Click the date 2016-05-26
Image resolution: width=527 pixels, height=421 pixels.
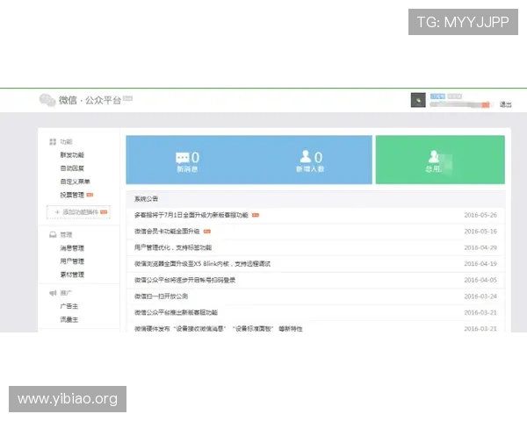(480, 215)
